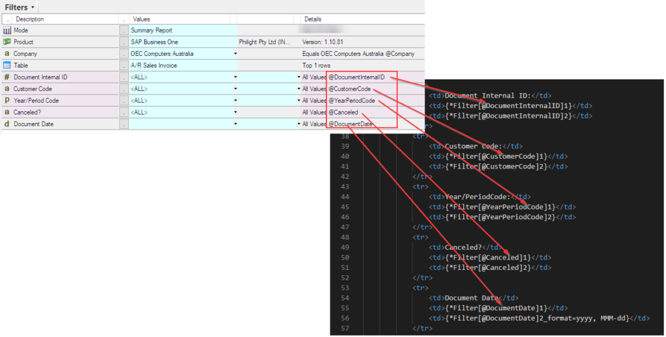Screen dimensions: 666x337
Task: Open Document Internal ID second range dropdown
Action: (299, 77)
